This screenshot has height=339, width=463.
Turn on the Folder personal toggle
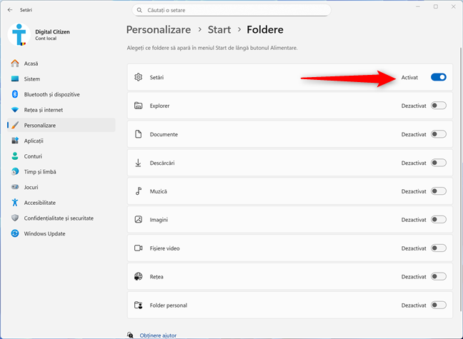coord(438,305)
